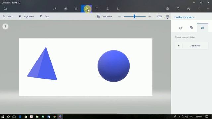Screen dimensions: 212x119
Task: Activate Magic select
Action: (x=26, y=16)
